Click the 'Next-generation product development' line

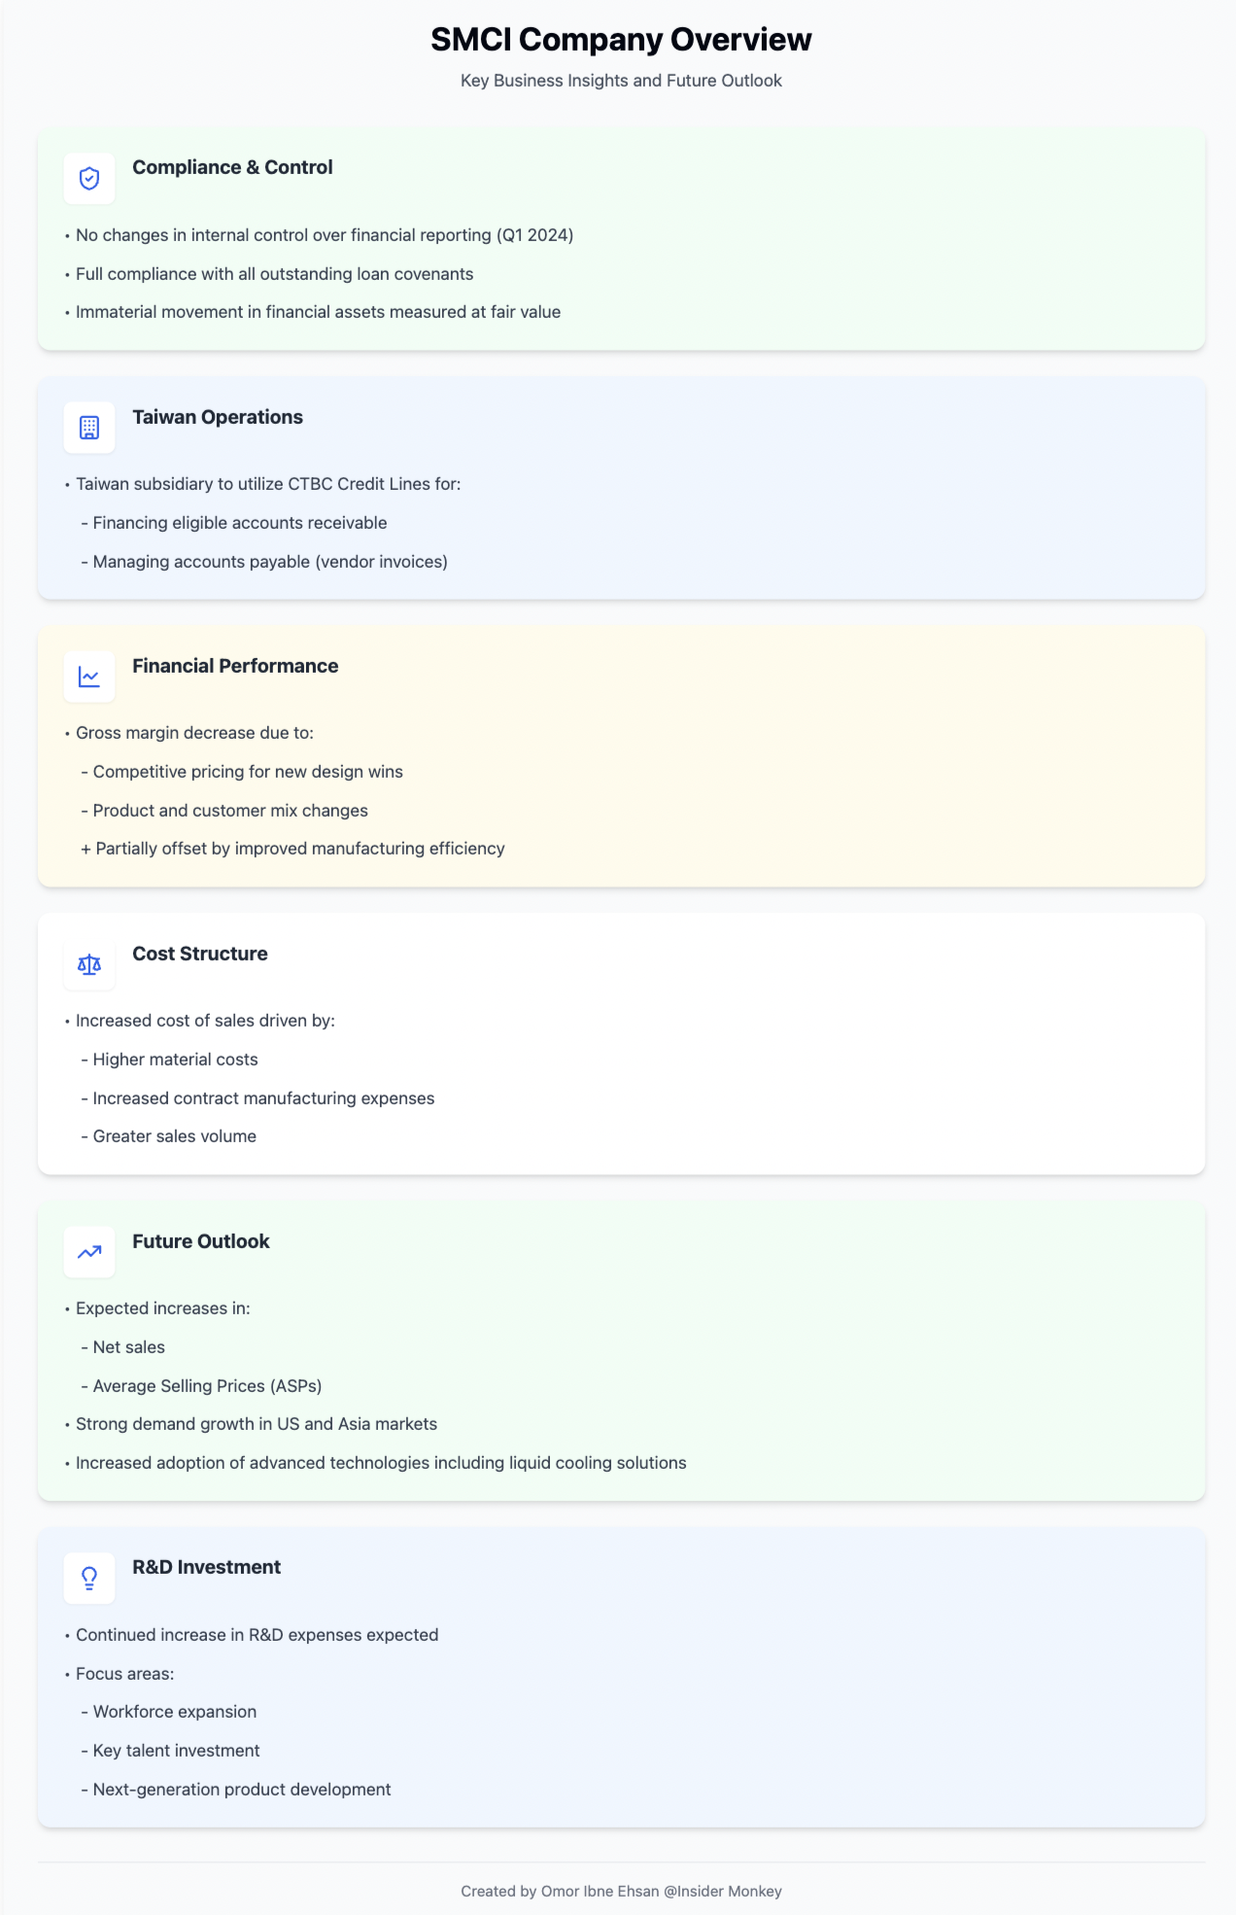[x=241, y=1790]
